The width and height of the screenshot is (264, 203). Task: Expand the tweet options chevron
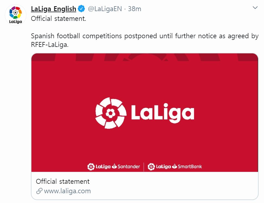tap(255, 8)
